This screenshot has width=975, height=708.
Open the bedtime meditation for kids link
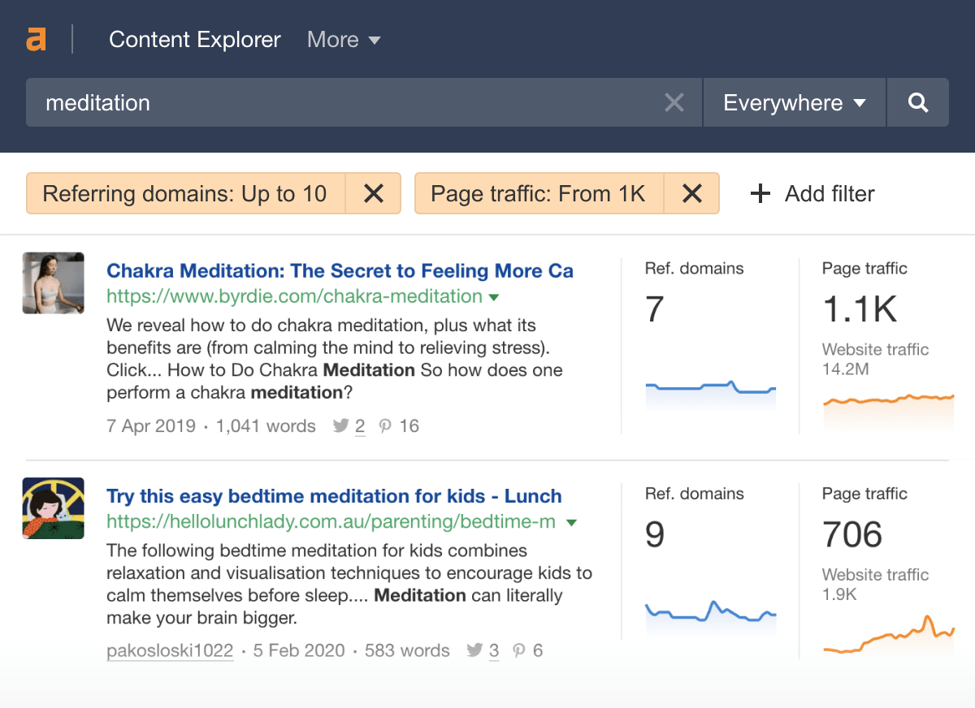click(x=334, y=495)
